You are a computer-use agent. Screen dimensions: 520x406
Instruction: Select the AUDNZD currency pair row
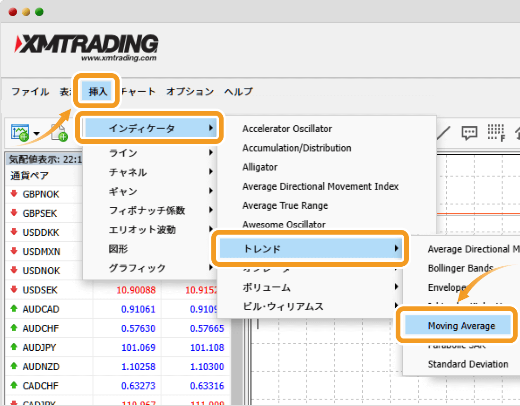point(117,367)
